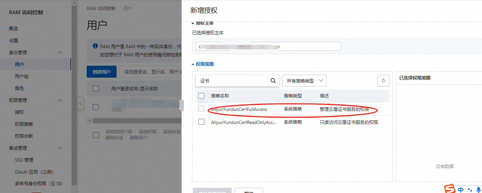Click the 创建用户 button
This screenshot has height=193, width=482.
102,72
